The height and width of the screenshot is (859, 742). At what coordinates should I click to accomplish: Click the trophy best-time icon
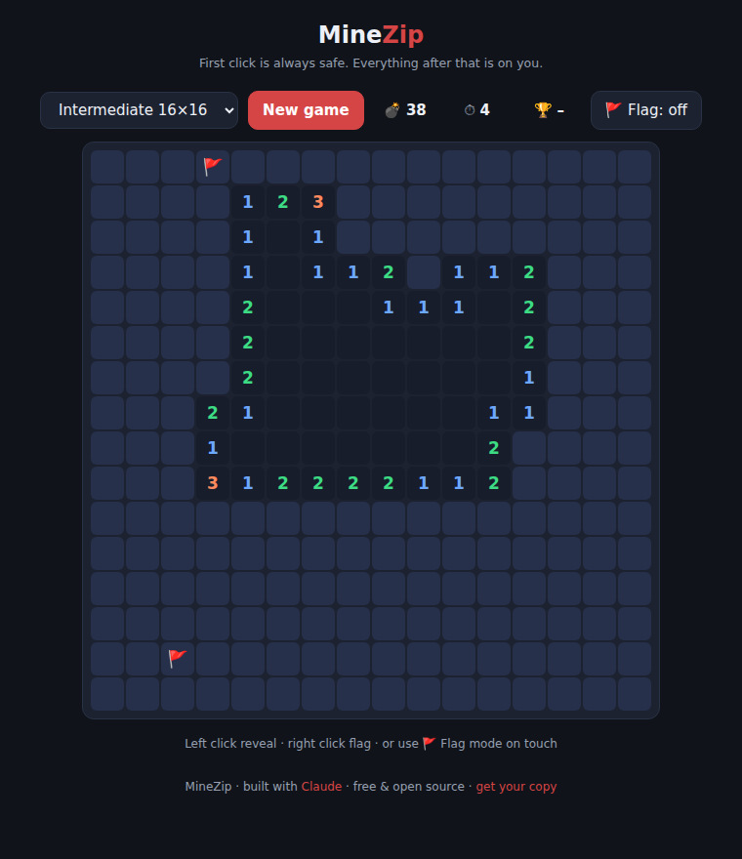pos(543,110)
